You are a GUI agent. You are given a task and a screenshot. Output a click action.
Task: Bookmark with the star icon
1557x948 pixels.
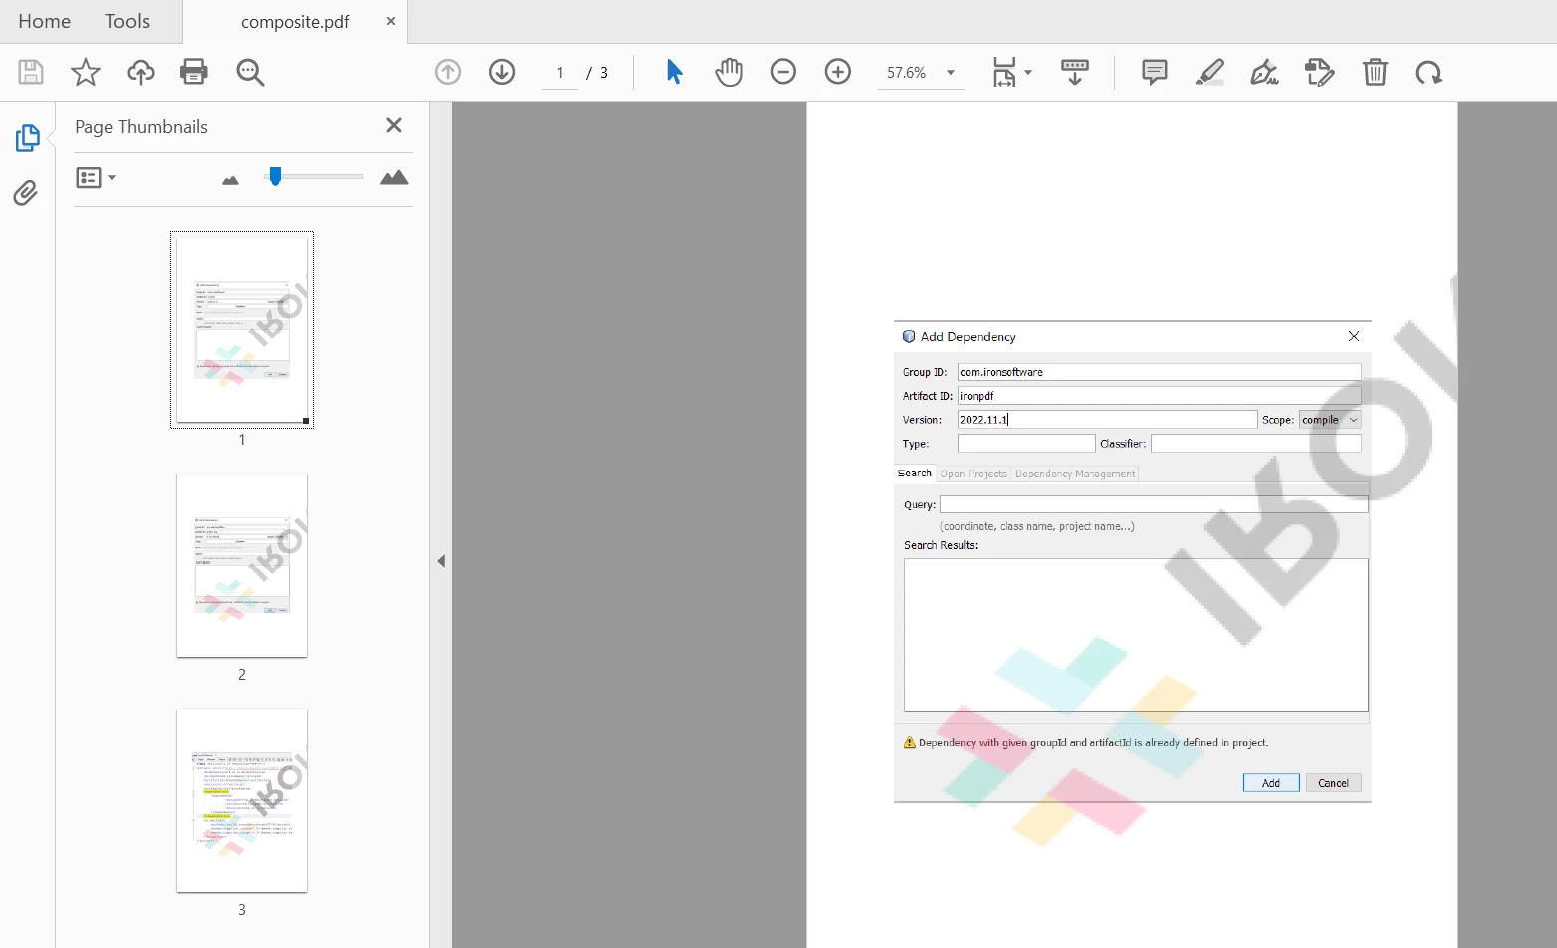[x=86, y=72]
